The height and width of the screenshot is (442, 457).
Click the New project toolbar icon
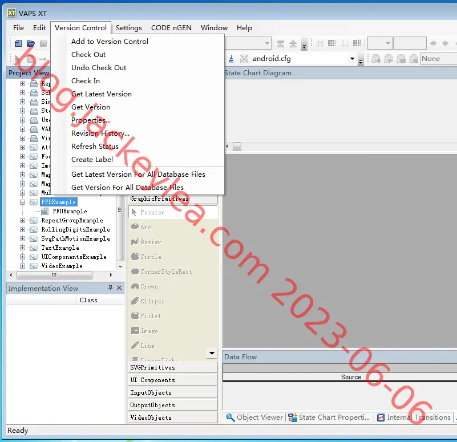pyautogui.click(x=18, y=43)
